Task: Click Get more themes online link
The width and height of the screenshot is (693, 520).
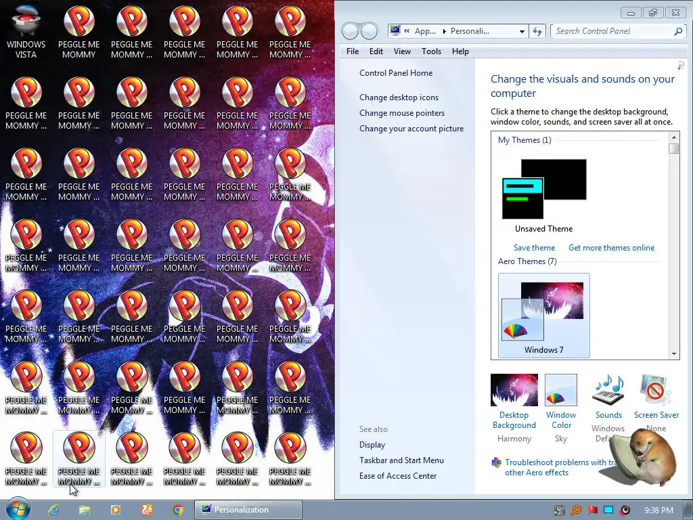Action: coord(611,248)
